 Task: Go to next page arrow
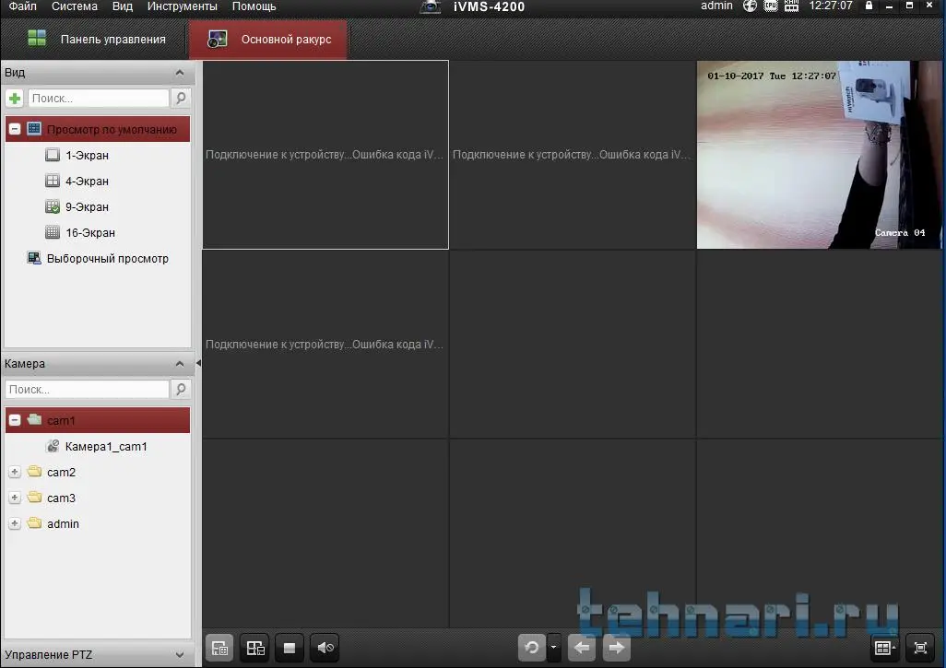(x=616, y=648)
